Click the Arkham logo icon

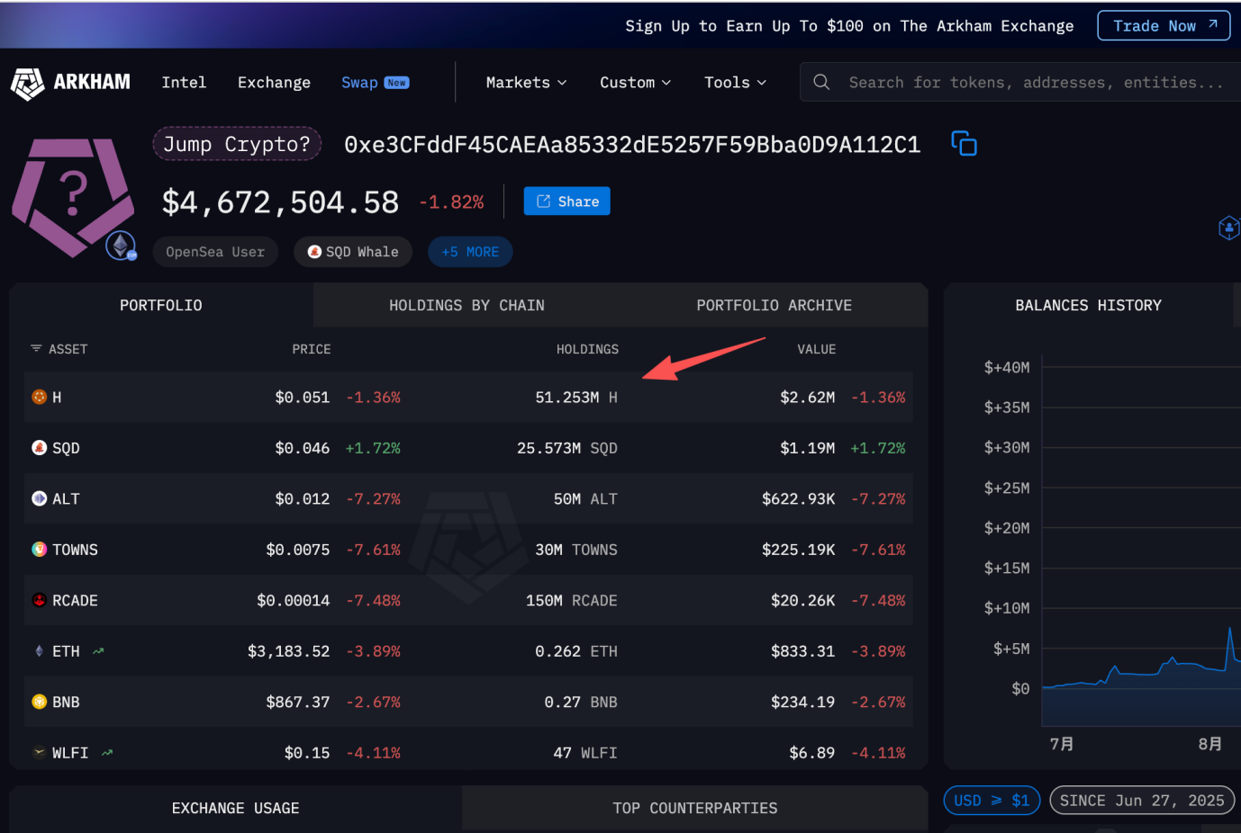(27, 84)
